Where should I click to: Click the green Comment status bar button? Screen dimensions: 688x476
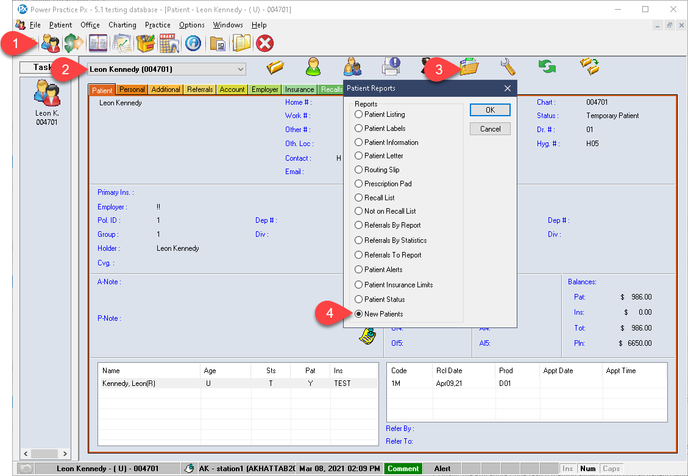(x=403, y=469)
